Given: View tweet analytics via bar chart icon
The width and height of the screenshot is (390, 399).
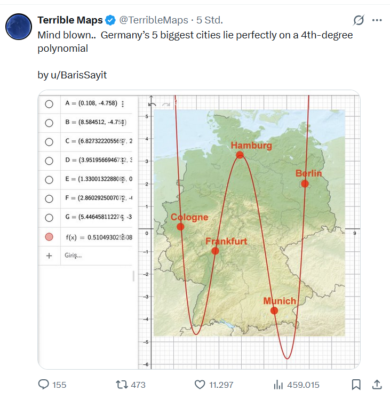Looking at the screenshot, I should 278,384.
